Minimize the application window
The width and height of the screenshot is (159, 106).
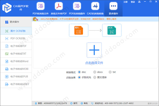point(145,2)
